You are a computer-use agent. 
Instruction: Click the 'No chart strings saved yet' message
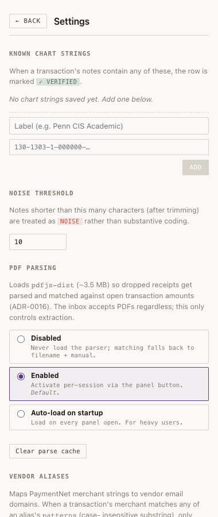(81, 99)
